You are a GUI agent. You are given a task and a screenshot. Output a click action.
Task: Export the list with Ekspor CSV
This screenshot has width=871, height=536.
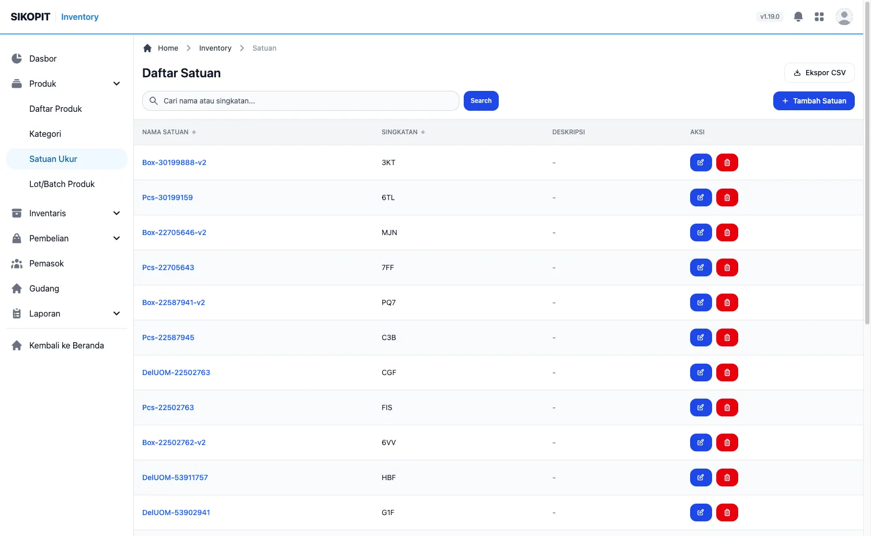click(819, 73)
